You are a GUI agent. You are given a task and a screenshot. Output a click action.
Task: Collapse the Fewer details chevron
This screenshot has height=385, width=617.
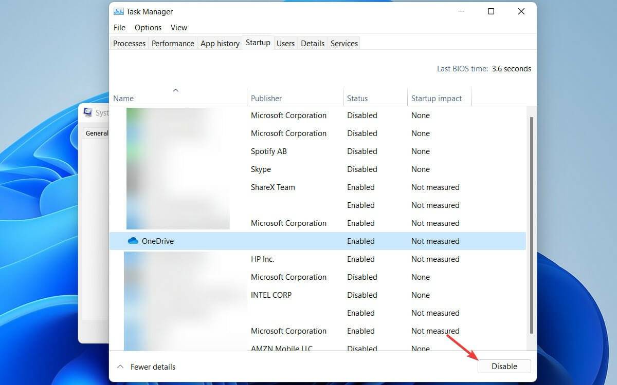(120, 367)
